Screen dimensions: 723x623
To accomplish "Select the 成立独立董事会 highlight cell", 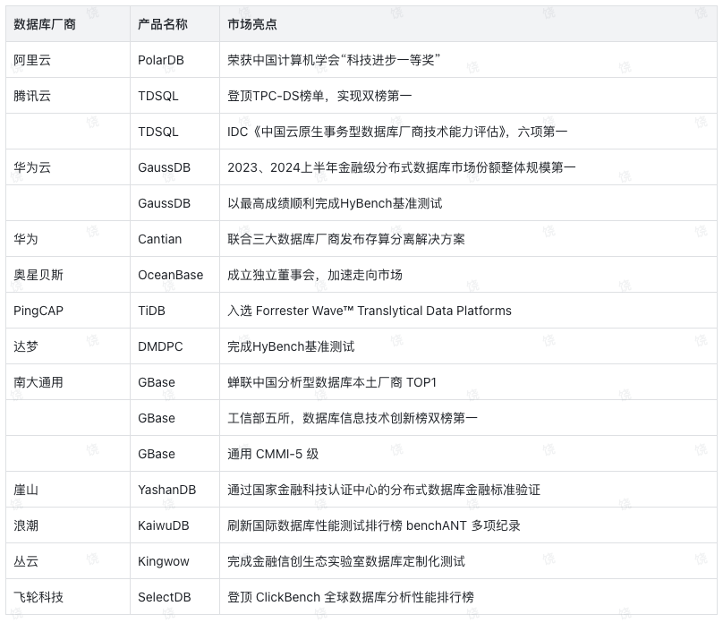I will point(468,275).
